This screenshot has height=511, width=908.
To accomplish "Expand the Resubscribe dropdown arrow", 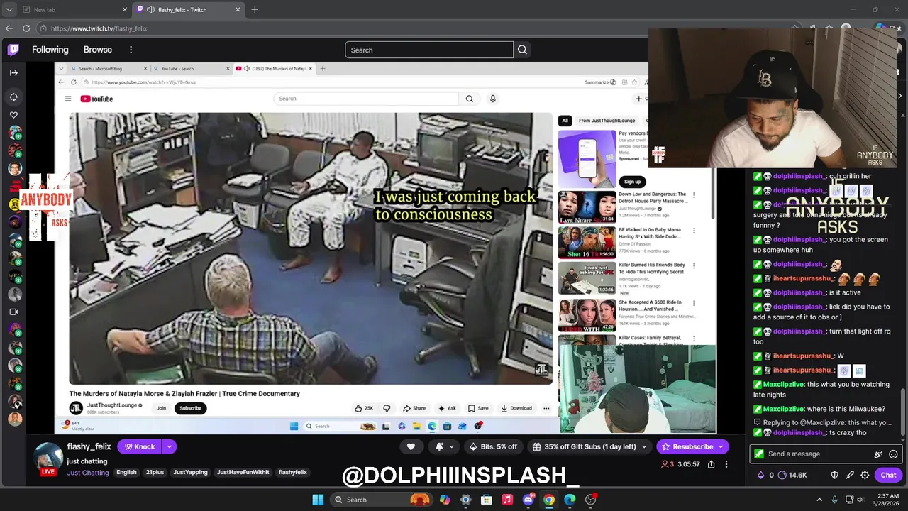I will coord(721,446).
